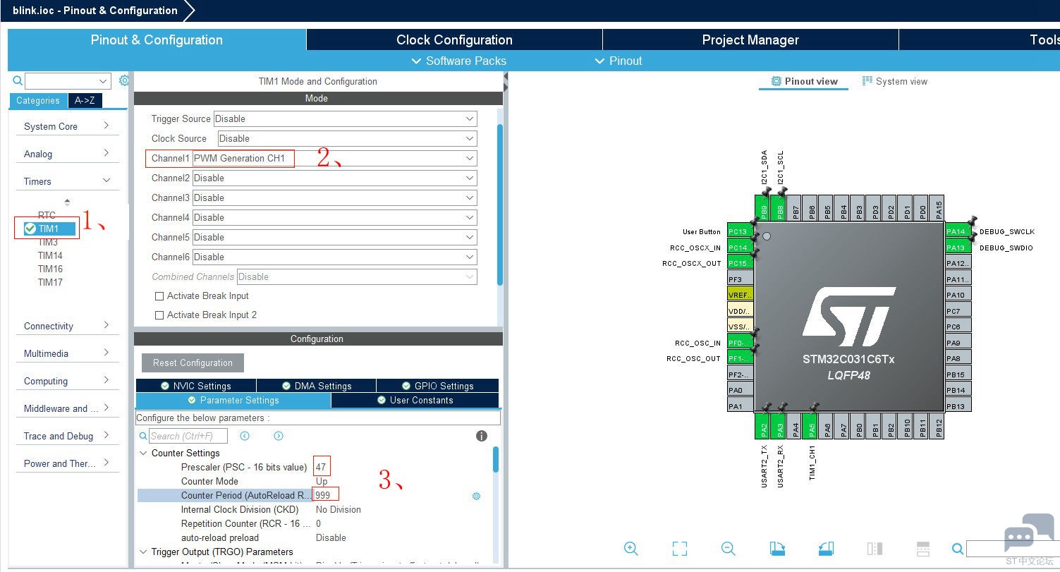Open the Clock Source dropdown
Screen dimensions: 1060x572
(x=347, y=138)
